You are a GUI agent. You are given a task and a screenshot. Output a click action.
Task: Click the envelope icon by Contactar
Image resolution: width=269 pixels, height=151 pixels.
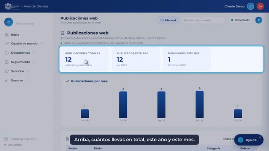(5, 139)
